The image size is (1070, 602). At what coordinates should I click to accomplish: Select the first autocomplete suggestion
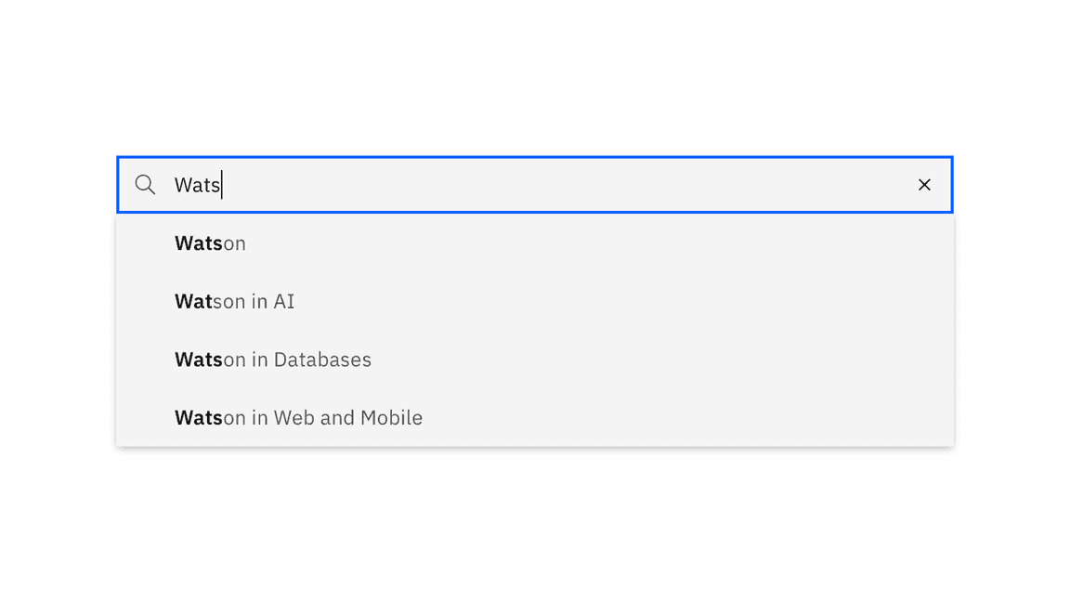click(x=210, y=242)
